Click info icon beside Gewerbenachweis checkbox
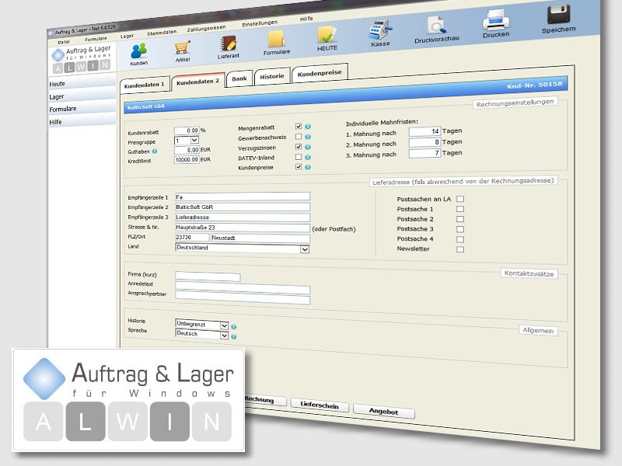Image resolution: width=622 pixels, height=466 pixels. [x=308, y=137]
